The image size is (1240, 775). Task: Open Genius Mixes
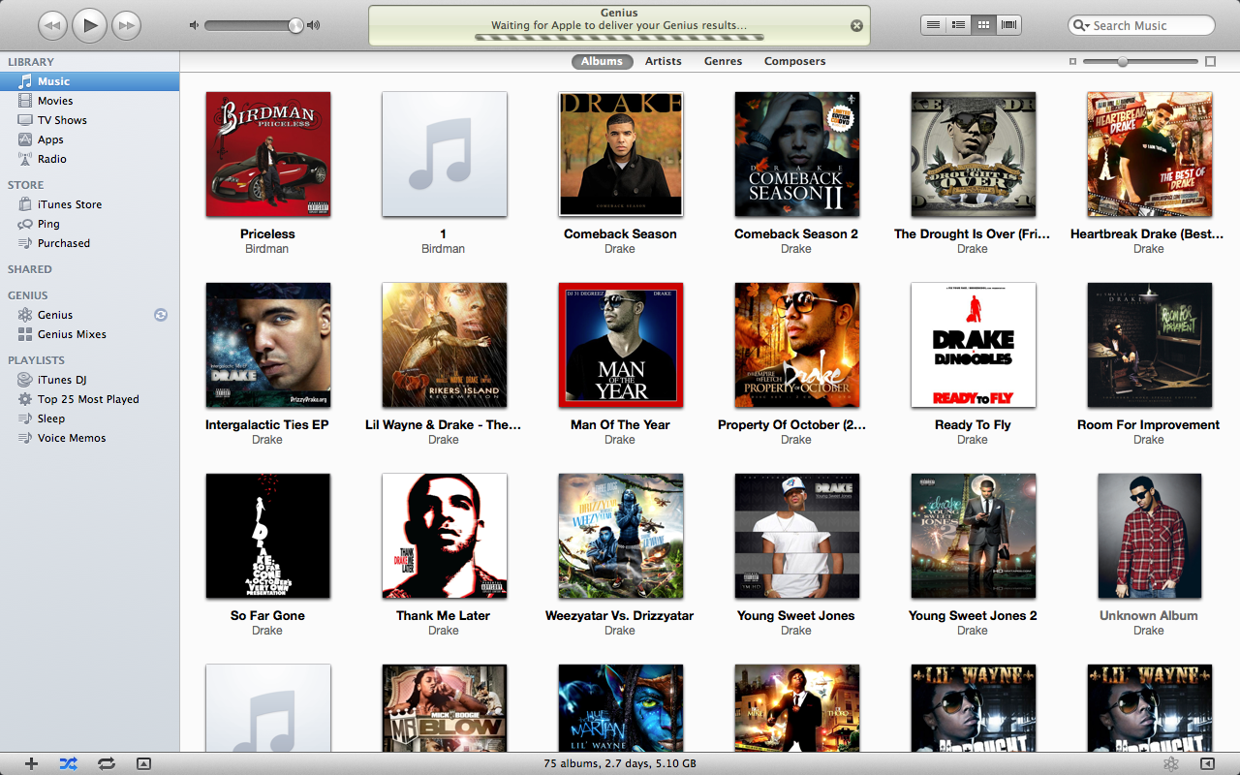tap(89, 334)
